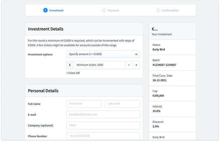
Task: Click the step 3 number circle
Action: tap(158, 10)
